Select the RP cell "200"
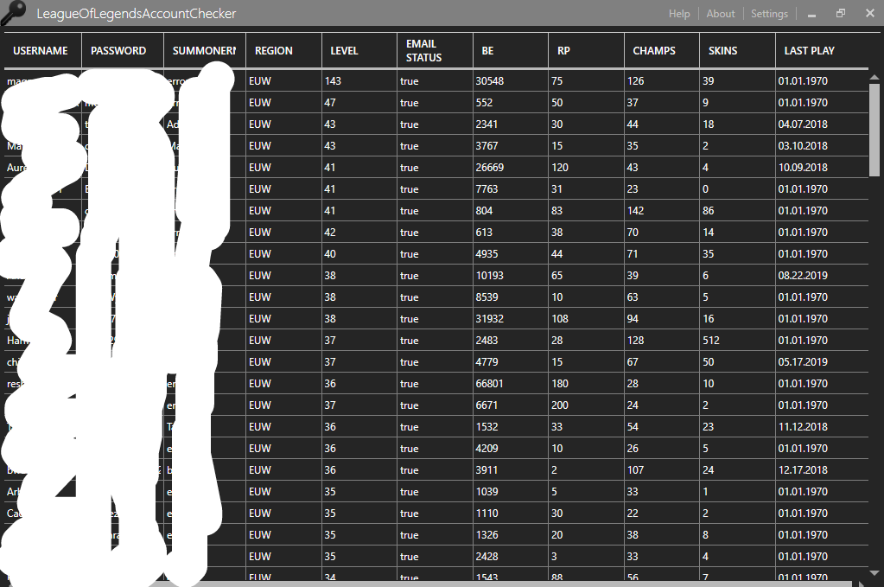Screen dimensions: 884x587 pyautogui.click(x=587, y=405)
